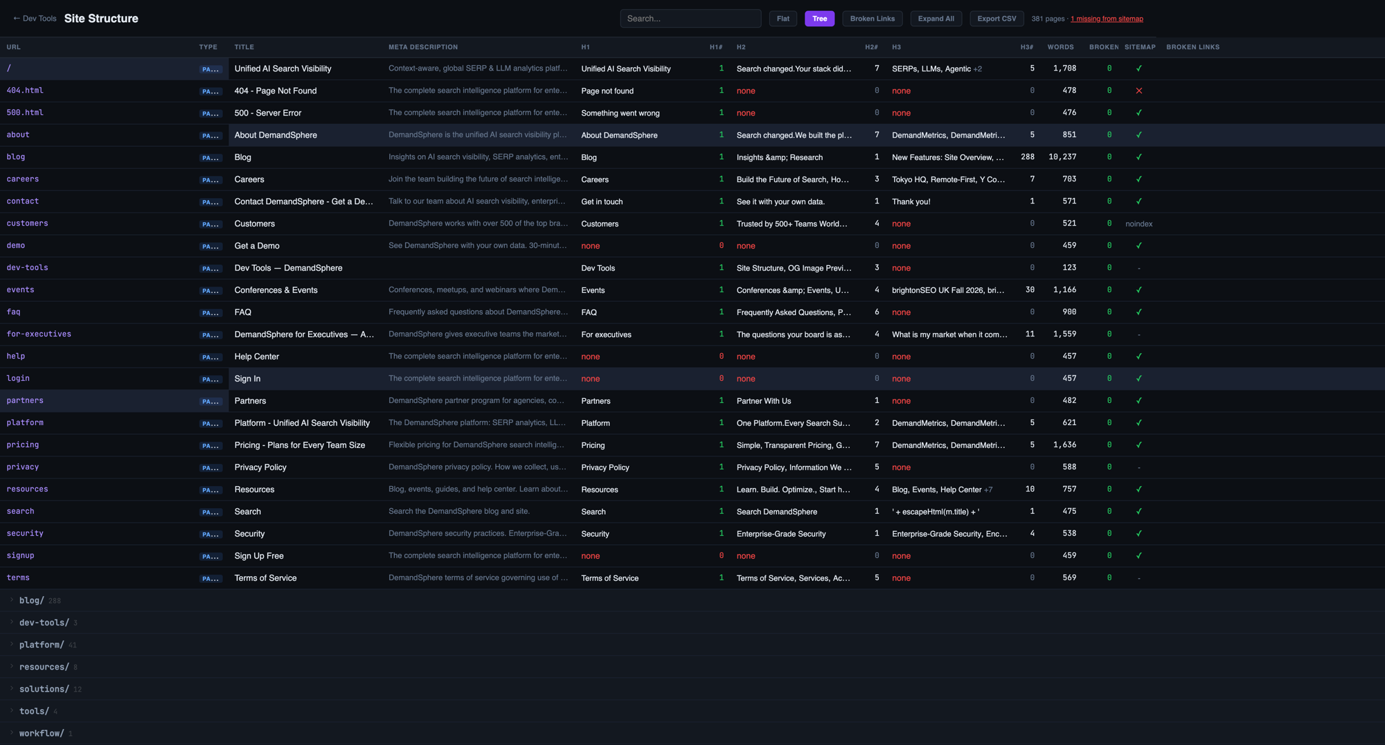
Task: Expand the solutions/ folder
Action: pyautogui.click(x=44, y=689)
